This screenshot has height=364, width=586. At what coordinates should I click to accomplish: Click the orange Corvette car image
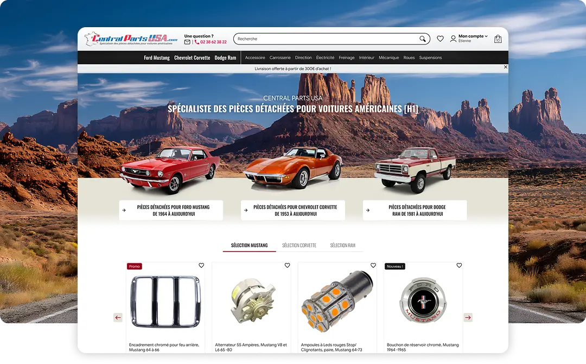pyautogui.click(x=294, y=167)
